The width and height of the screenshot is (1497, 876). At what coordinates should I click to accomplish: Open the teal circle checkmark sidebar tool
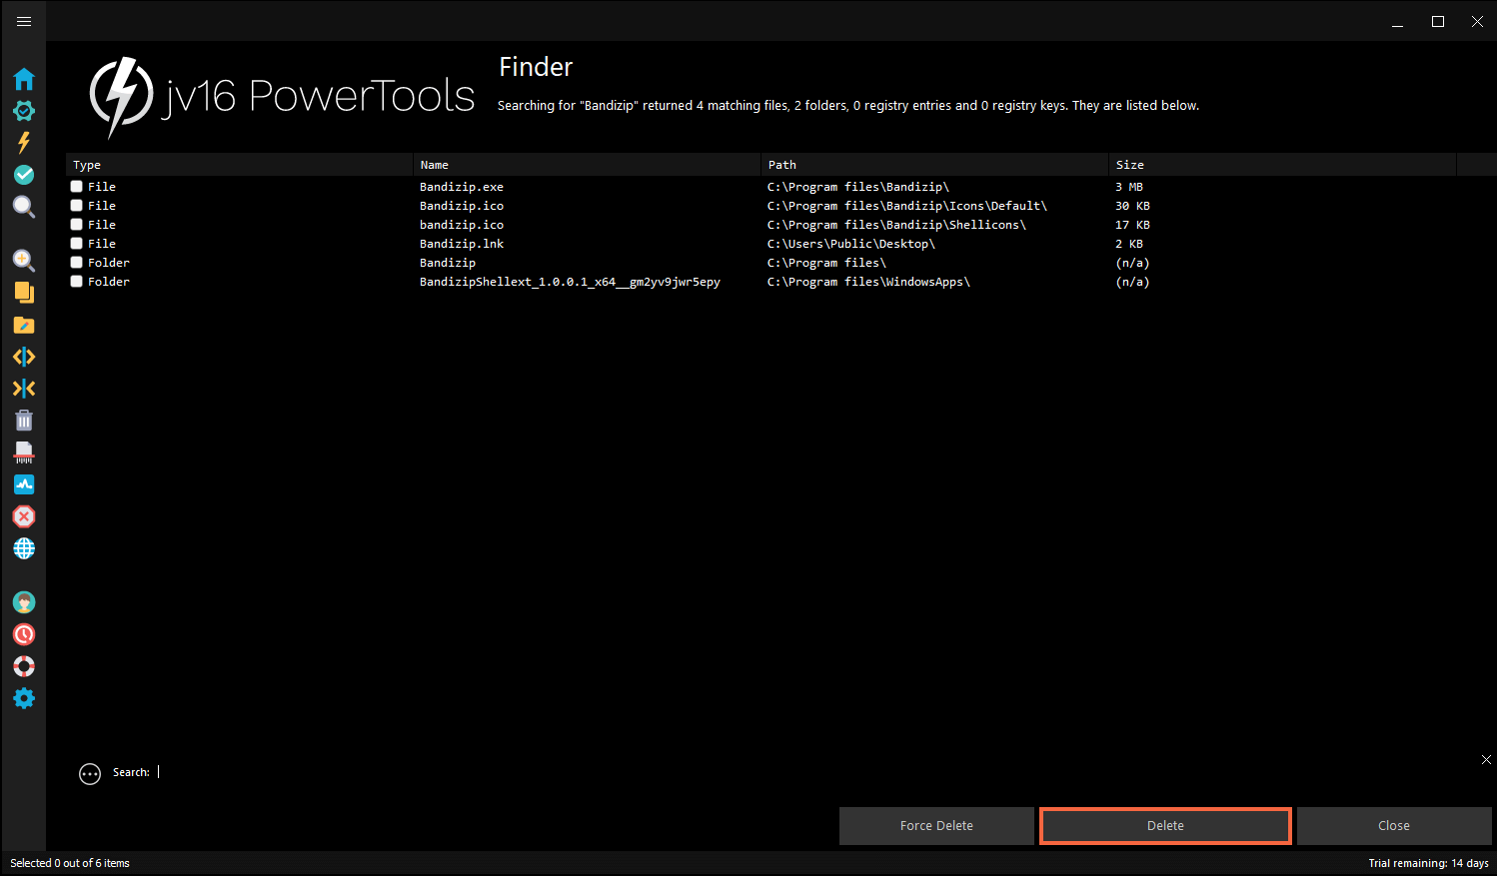(24, 175)
